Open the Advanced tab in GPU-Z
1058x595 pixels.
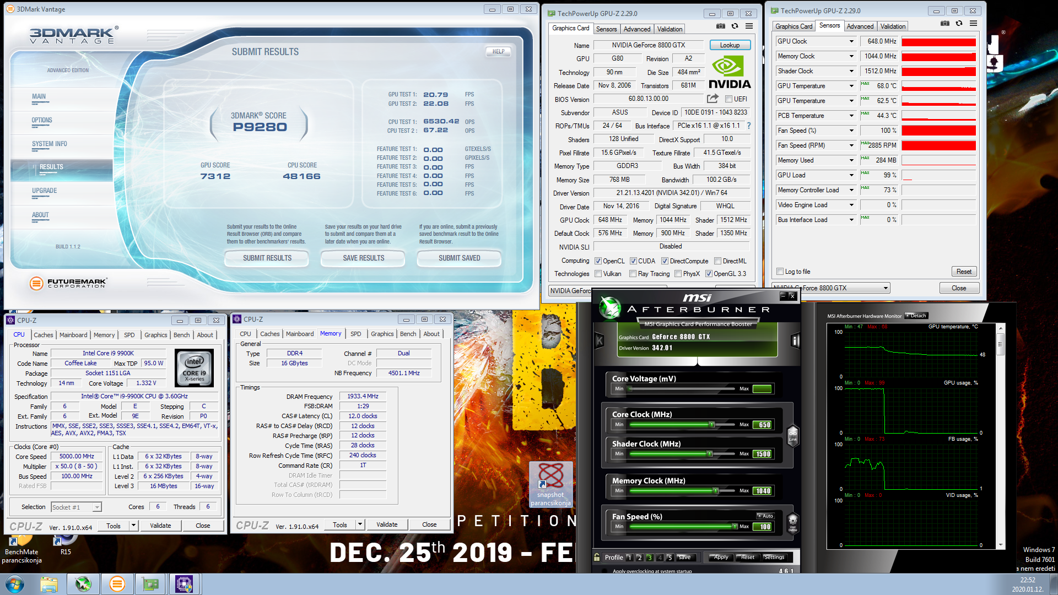click(637, 29)
